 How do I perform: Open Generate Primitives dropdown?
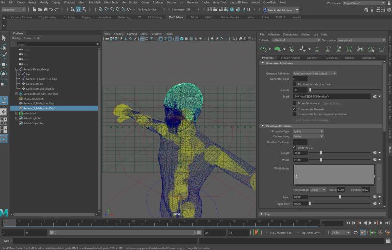(x=314, y=73)
